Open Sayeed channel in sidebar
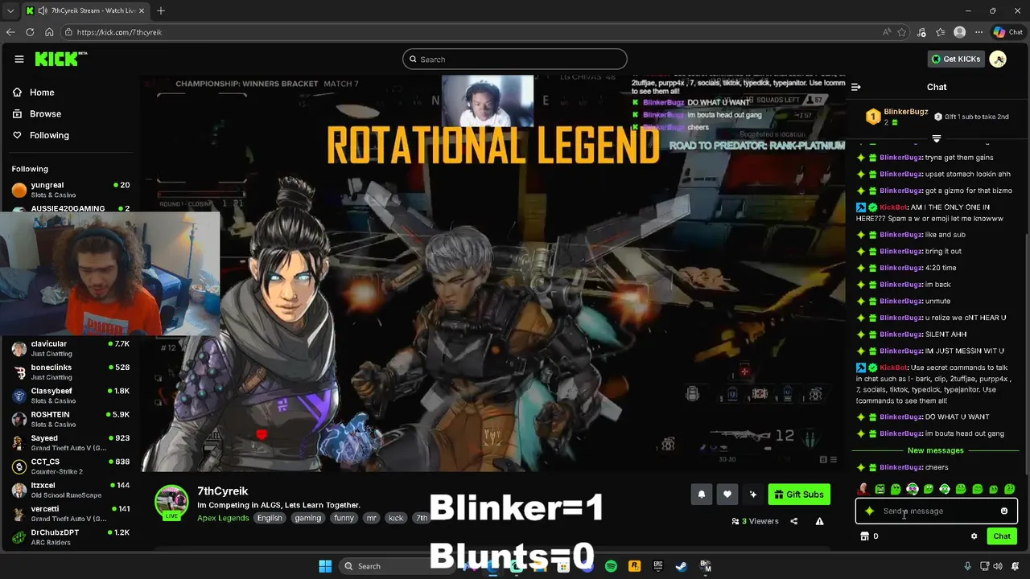Image resolution: width=1030 pixels, height=579 pixels. (70, 442)
